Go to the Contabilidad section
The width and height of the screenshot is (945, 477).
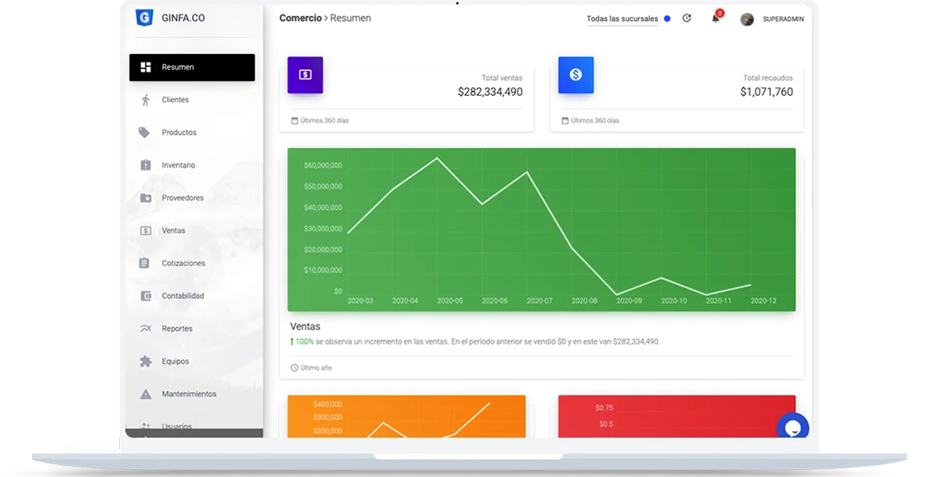[x=192, y=296]
